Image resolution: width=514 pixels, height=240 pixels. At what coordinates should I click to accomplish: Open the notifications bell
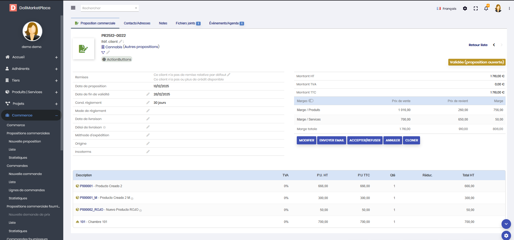(x=486, y=8)
